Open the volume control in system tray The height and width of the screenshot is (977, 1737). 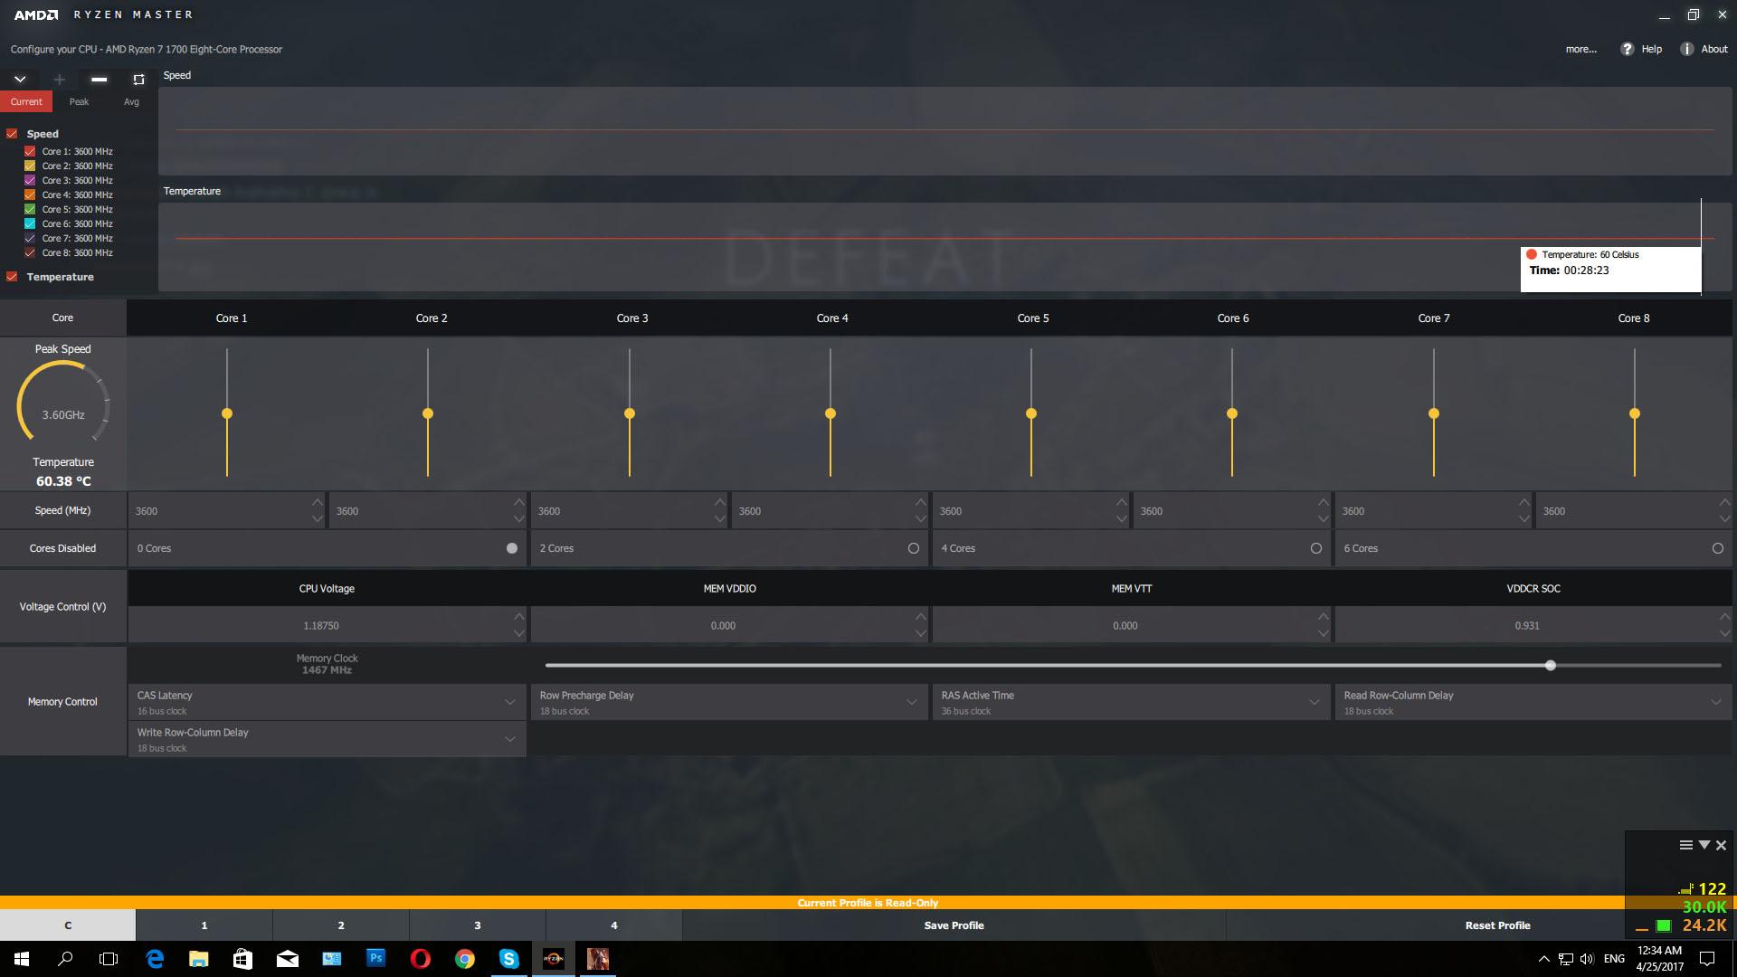pyautogui.click(x=1587, y=959)
